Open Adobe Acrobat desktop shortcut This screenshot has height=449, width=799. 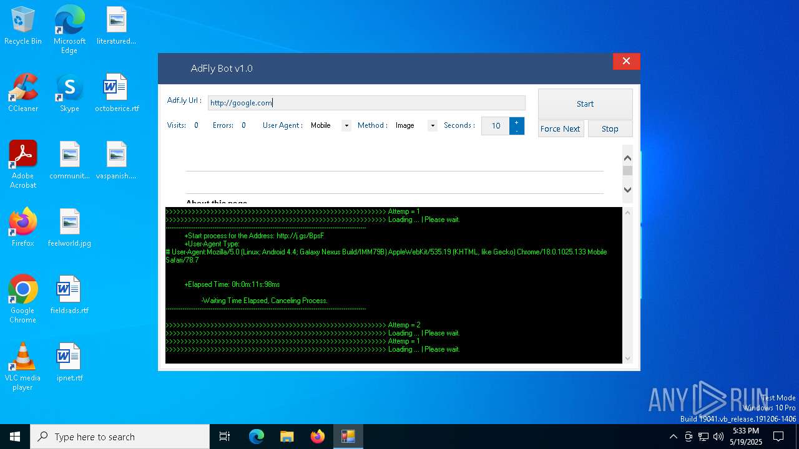pos(23,165)
